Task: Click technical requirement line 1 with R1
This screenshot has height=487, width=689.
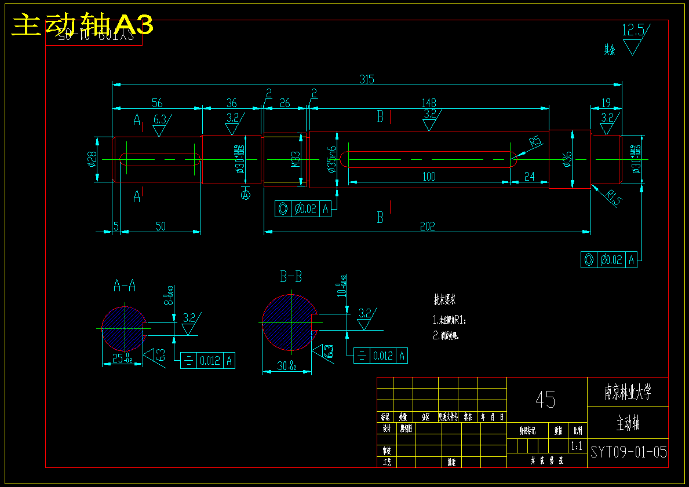Action: click(450, 320)
